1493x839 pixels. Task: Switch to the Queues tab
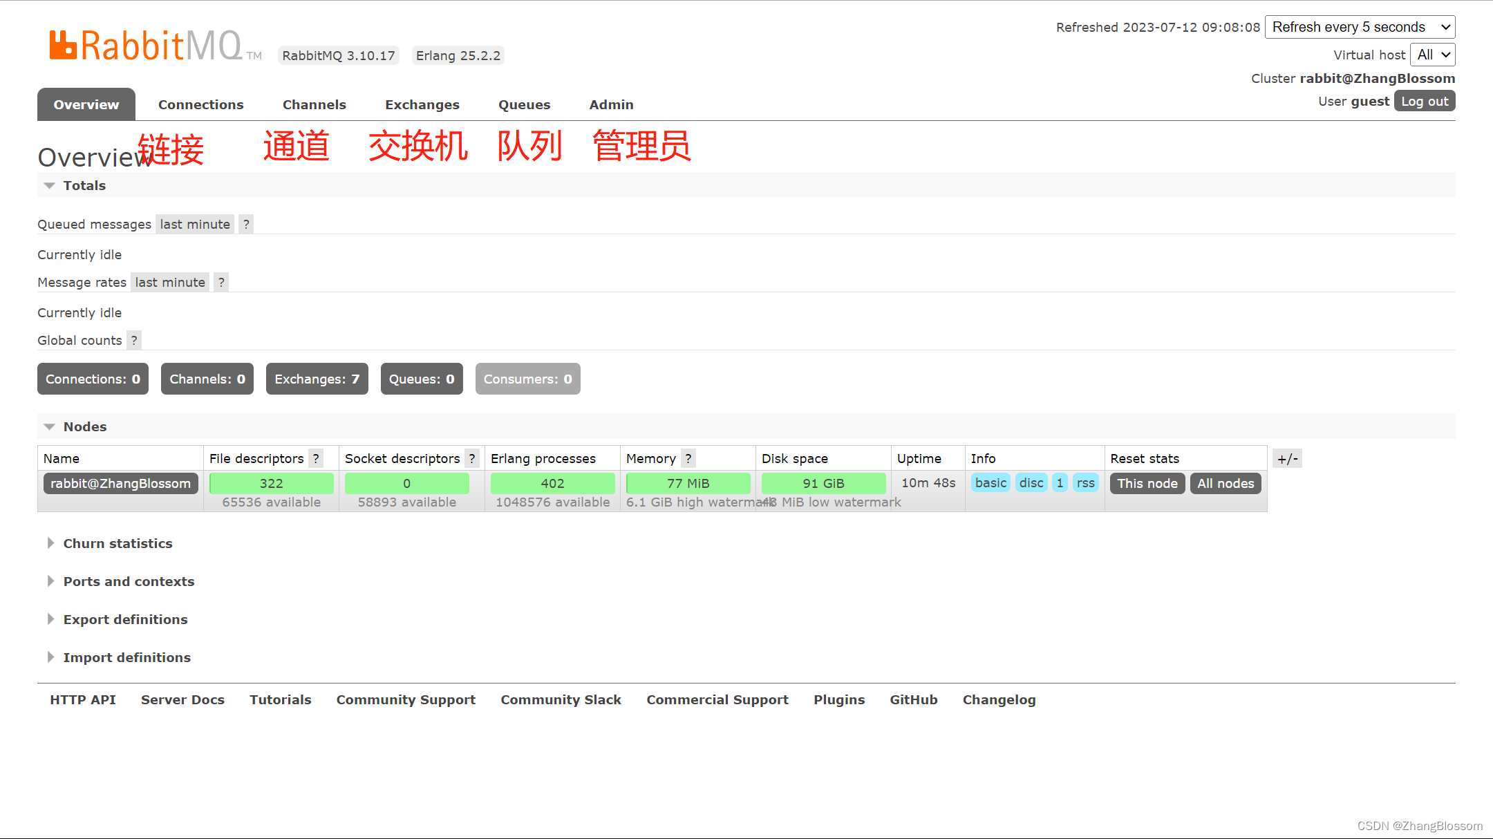524,104
